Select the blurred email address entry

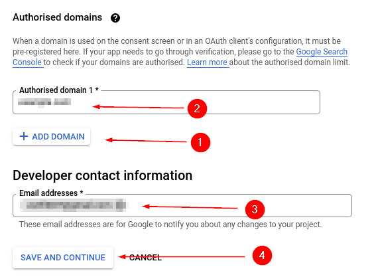(74, 205)
